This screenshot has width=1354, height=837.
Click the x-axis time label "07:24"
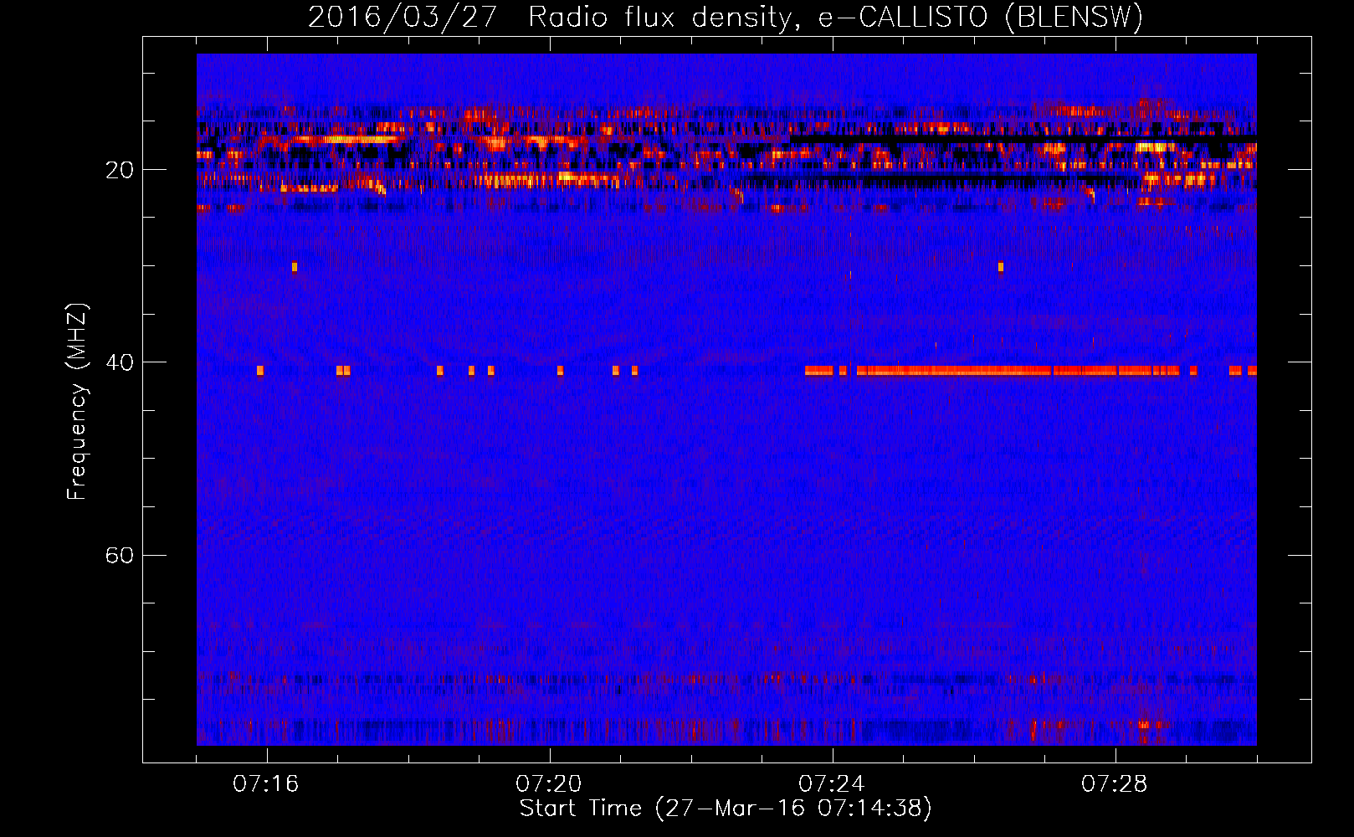(832, 784)
